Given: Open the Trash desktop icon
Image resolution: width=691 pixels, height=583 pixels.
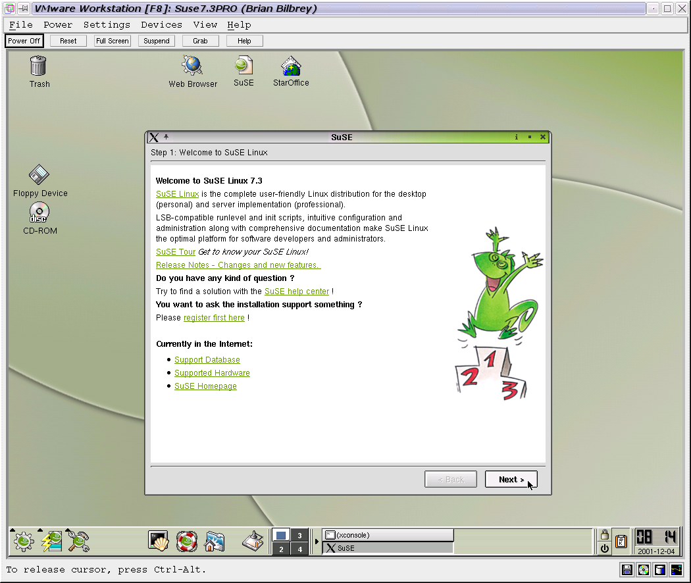Looking at the screenshot, I should 39,66.
